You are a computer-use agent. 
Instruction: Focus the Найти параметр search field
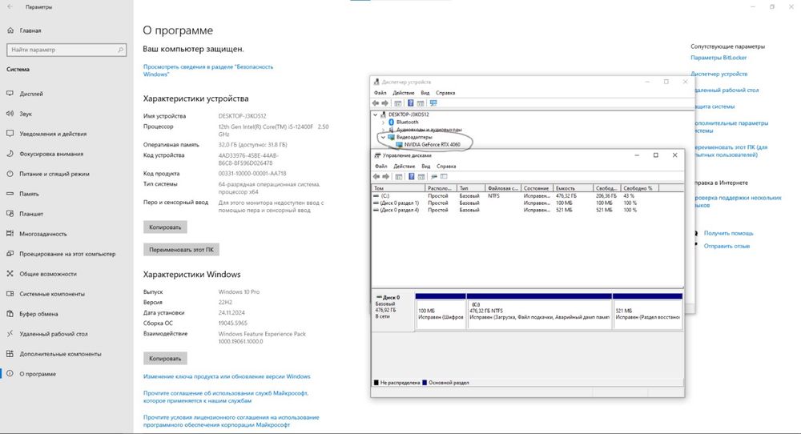[x=66, y=50]
